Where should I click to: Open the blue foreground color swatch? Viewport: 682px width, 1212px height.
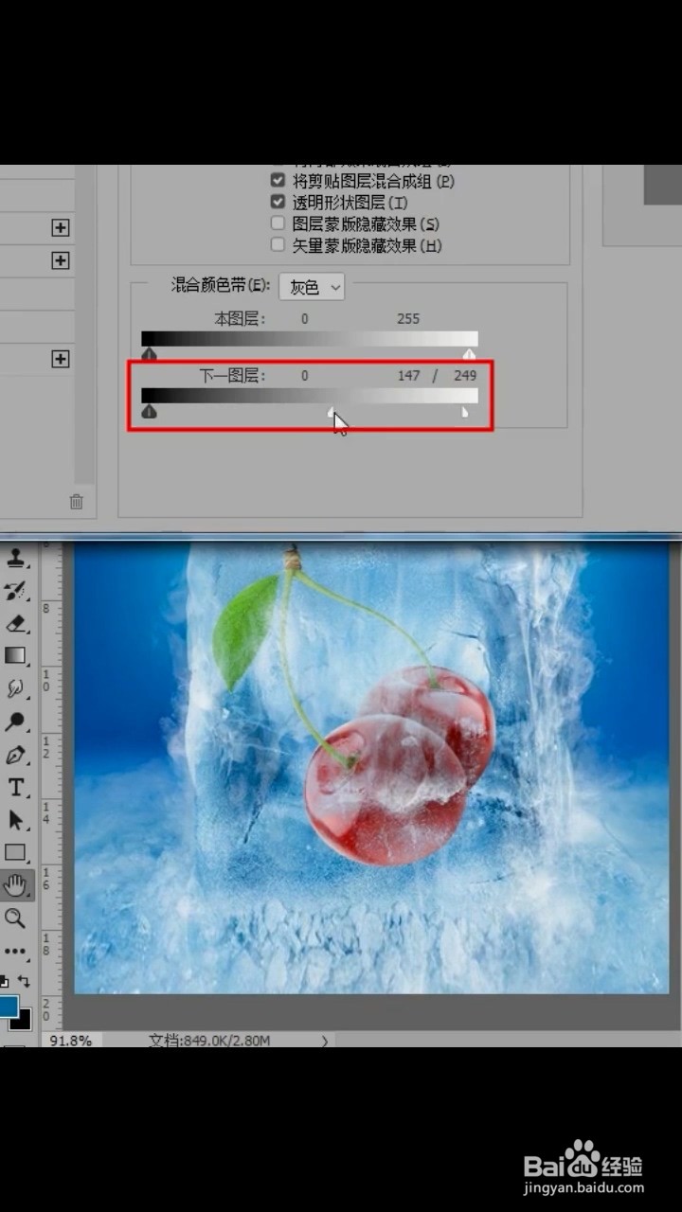point(9,1005)
